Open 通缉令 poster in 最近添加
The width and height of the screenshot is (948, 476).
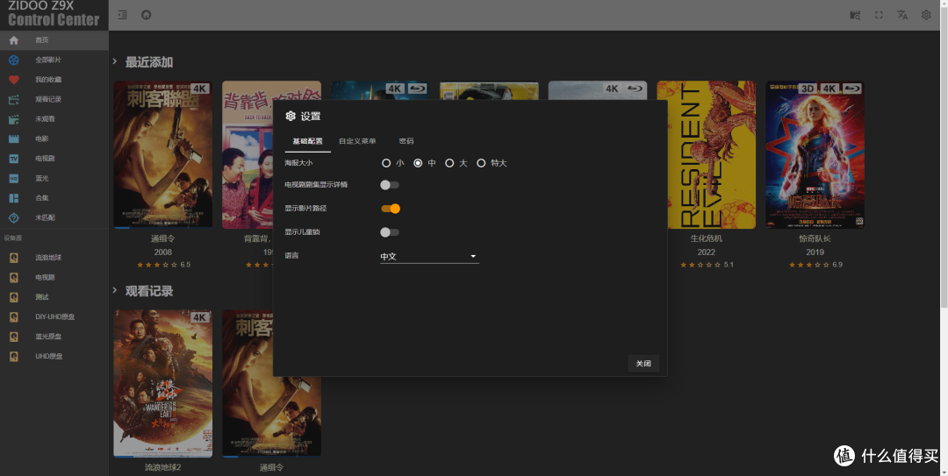click(162, 154)
